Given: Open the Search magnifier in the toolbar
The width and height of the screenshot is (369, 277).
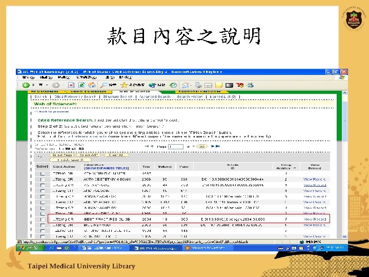Looking at the screenshot, I should [104, 85].
